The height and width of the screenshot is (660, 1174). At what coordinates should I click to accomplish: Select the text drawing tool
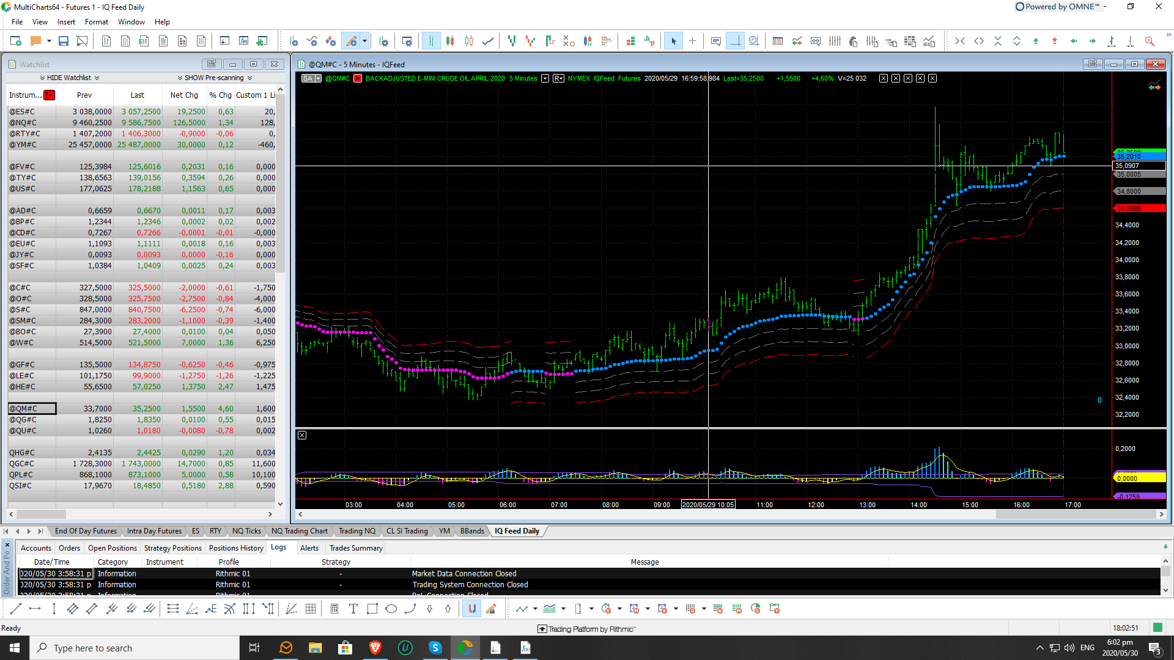tap(353, 609)
